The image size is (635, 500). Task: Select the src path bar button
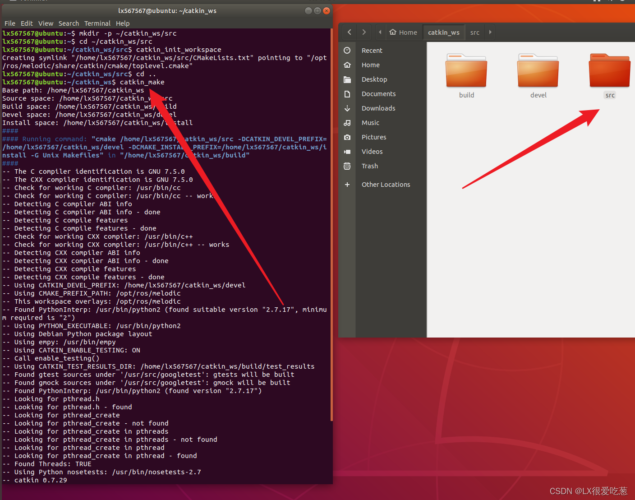(475, 32)
